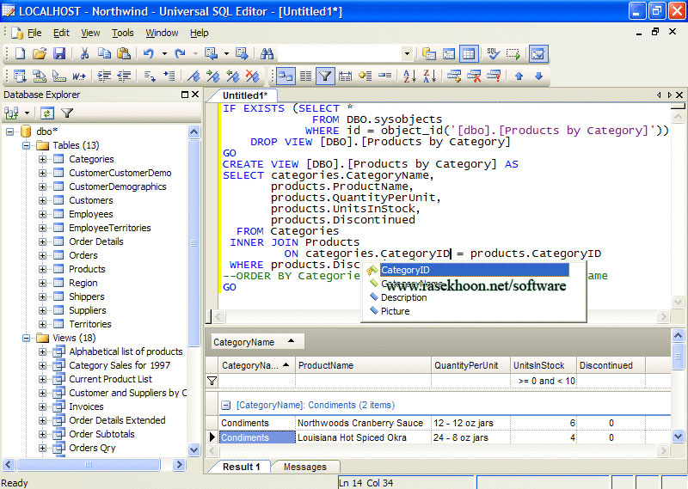Collapse the dbo database node

[9, 131]
